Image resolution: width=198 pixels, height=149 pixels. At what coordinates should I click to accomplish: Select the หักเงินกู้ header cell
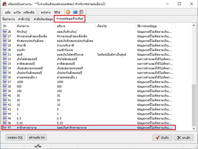coord(22,32)
